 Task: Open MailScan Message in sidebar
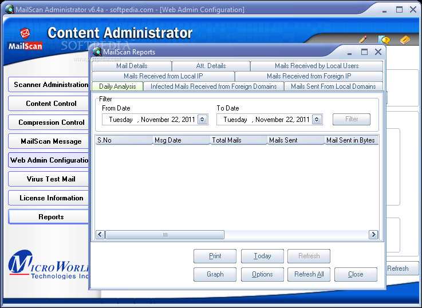click(49, 141)
